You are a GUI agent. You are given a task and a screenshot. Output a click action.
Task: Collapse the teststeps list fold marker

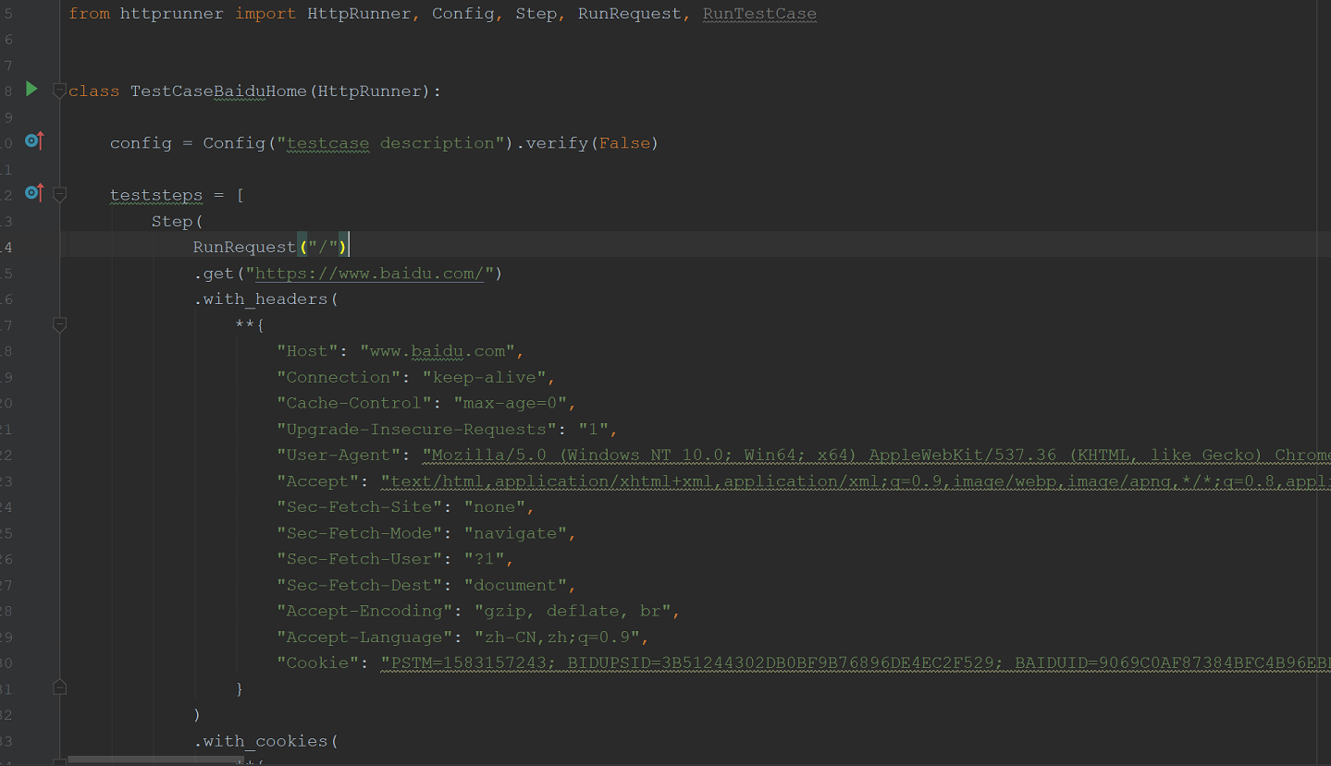59,194
